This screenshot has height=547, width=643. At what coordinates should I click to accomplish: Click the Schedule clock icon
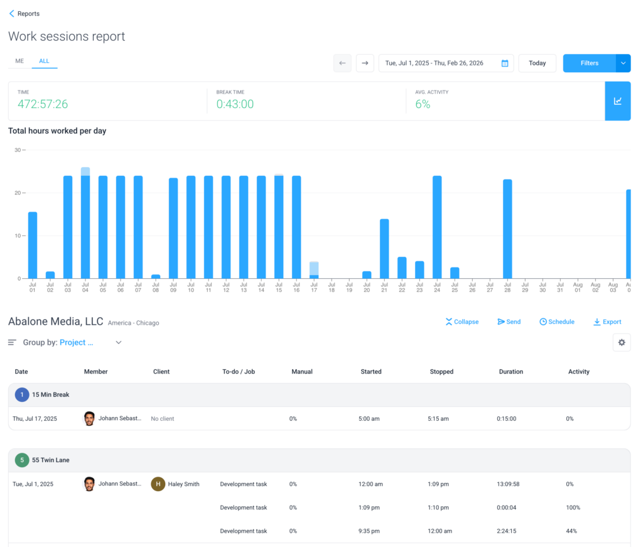[543, 322]
